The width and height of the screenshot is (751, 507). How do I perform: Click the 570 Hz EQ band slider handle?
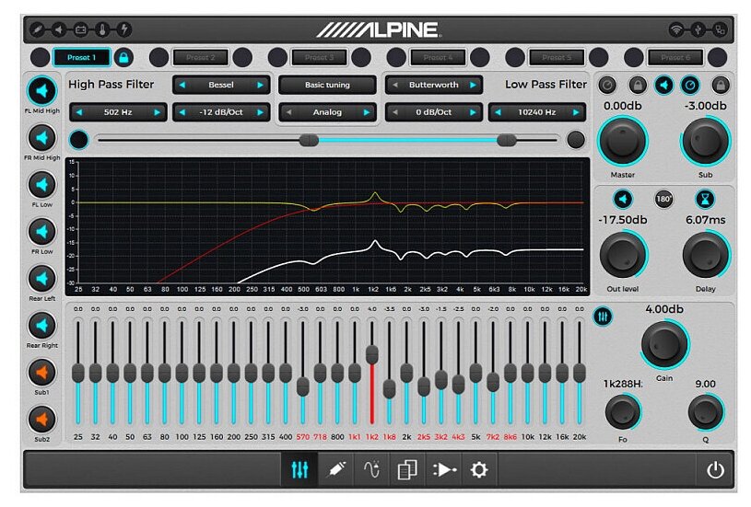pyautogui.click(x=302, y=386)
